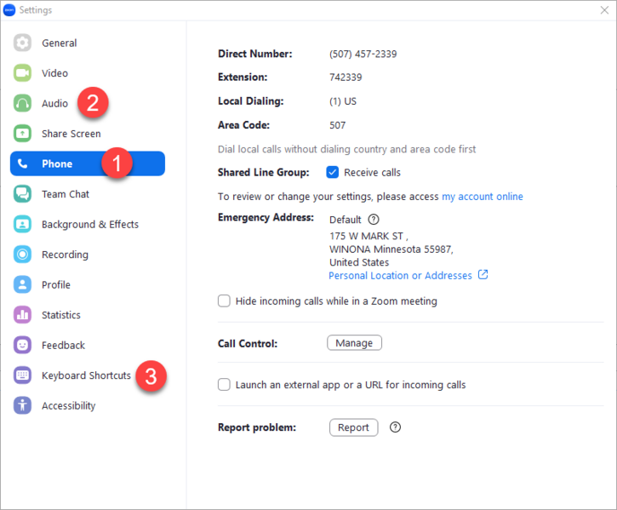Click the Team Chat bubble icon

(23, 194)
